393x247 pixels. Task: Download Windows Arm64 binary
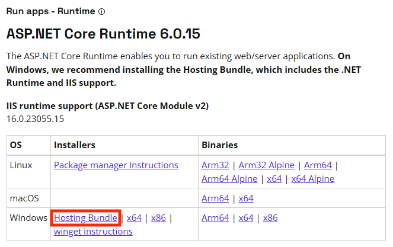click(215, 218)
